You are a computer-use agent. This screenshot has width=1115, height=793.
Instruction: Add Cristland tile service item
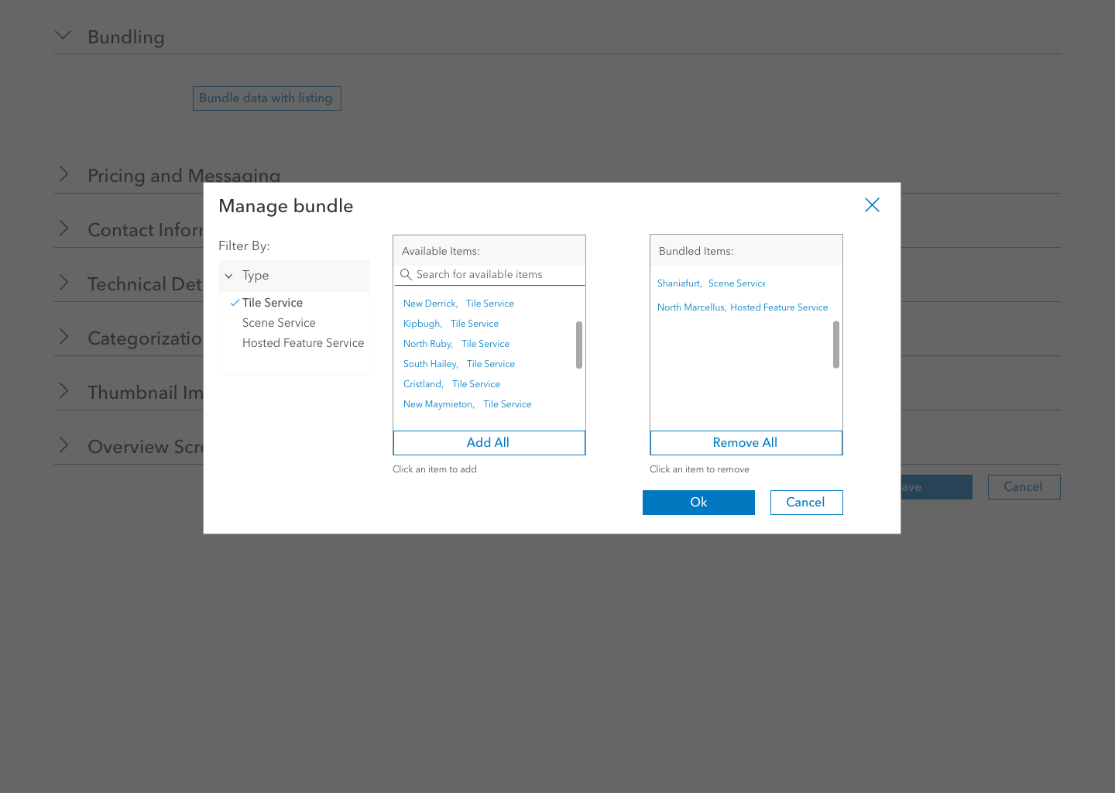[451, 384]
